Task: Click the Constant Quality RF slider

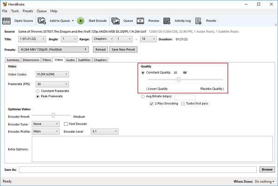Action: (x=178, y=80)
